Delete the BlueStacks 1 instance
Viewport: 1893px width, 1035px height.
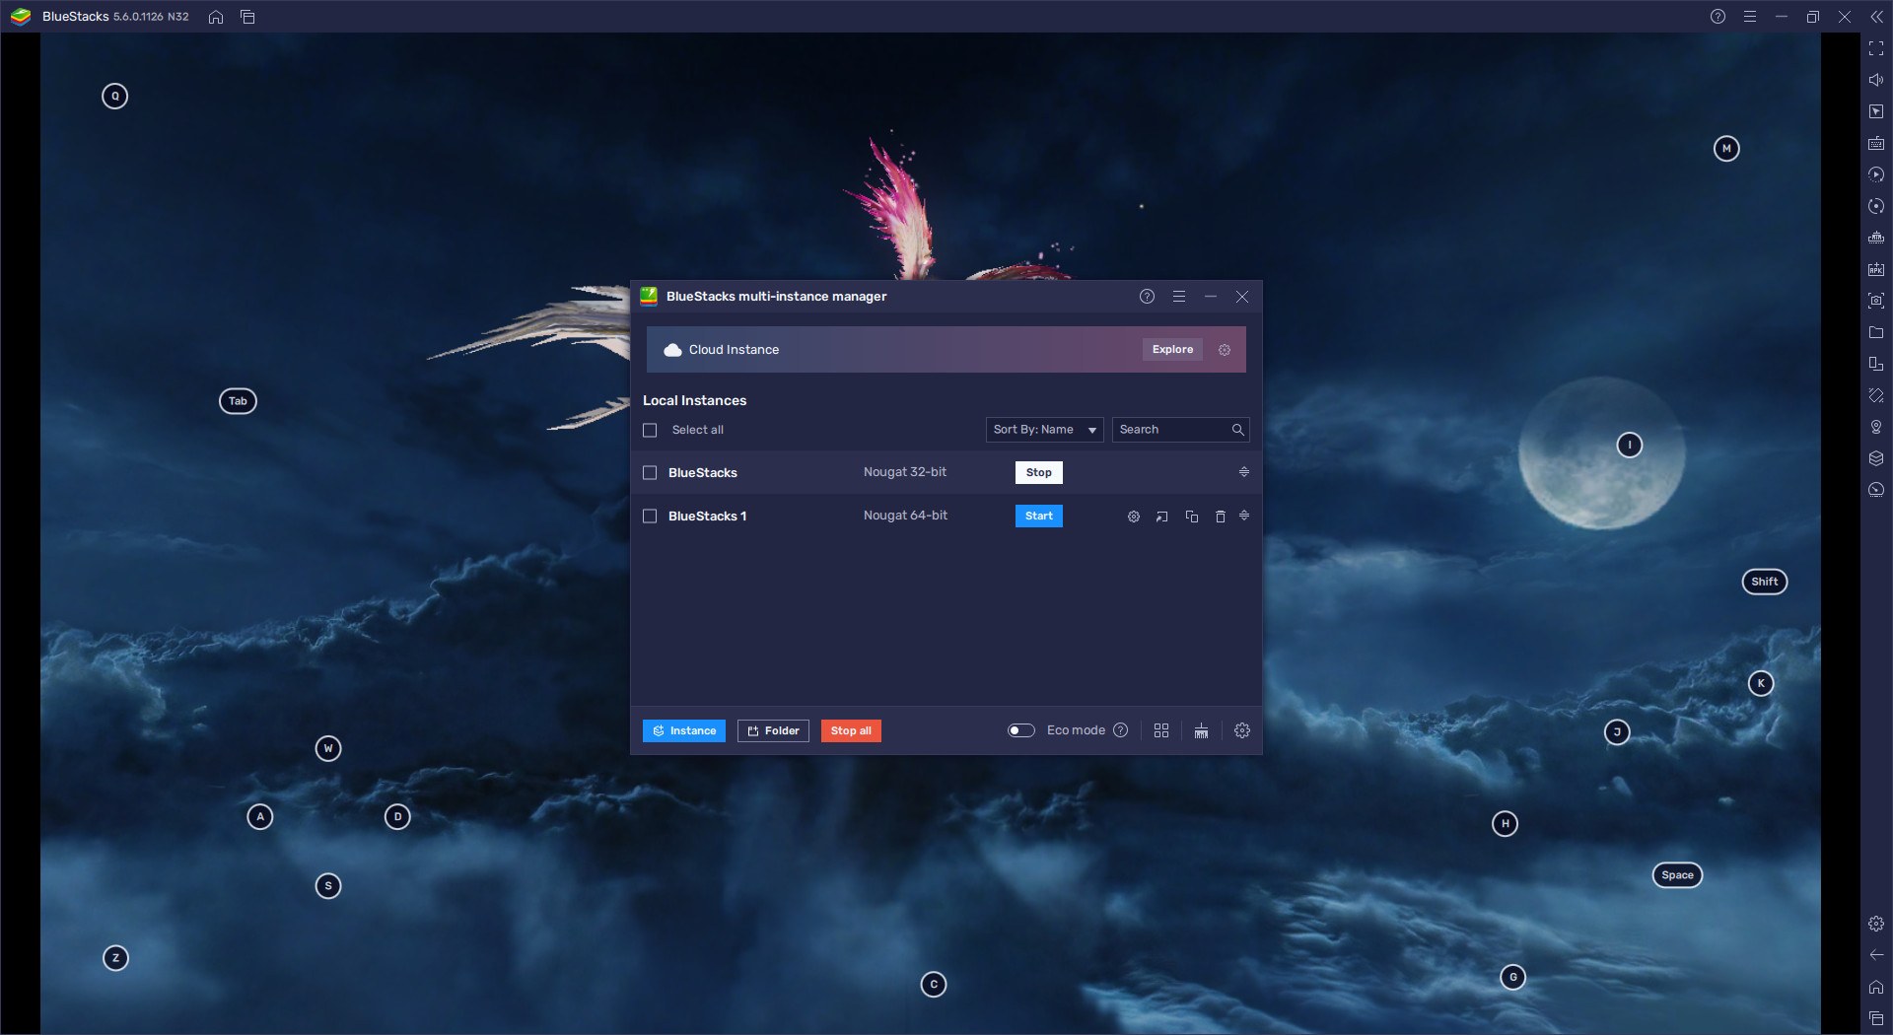(1220, 517)
